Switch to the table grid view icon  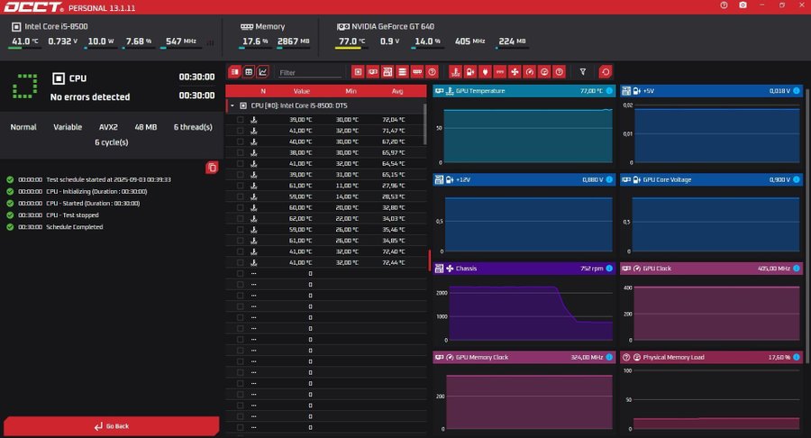[248, 72]
